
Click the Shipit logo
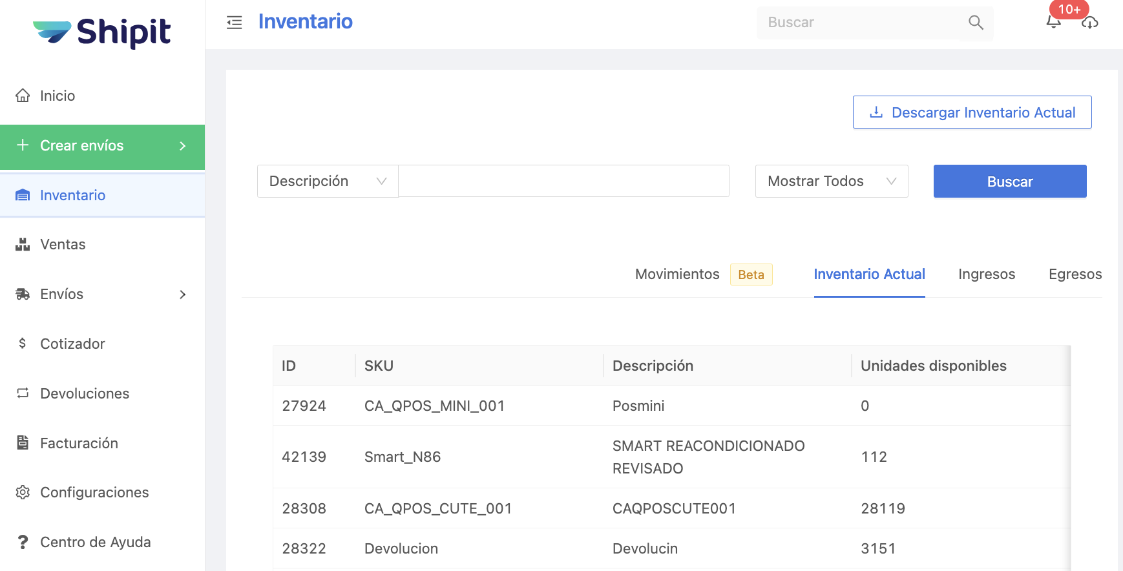pyautogui.click(x=102, y=32)
